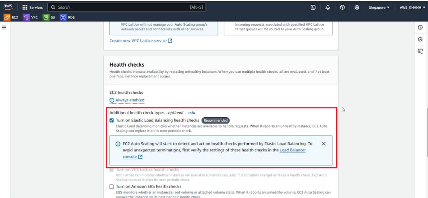Click the top Search input field
The width and height of the screenshot is (428, 198).
(x=127, y=7)
